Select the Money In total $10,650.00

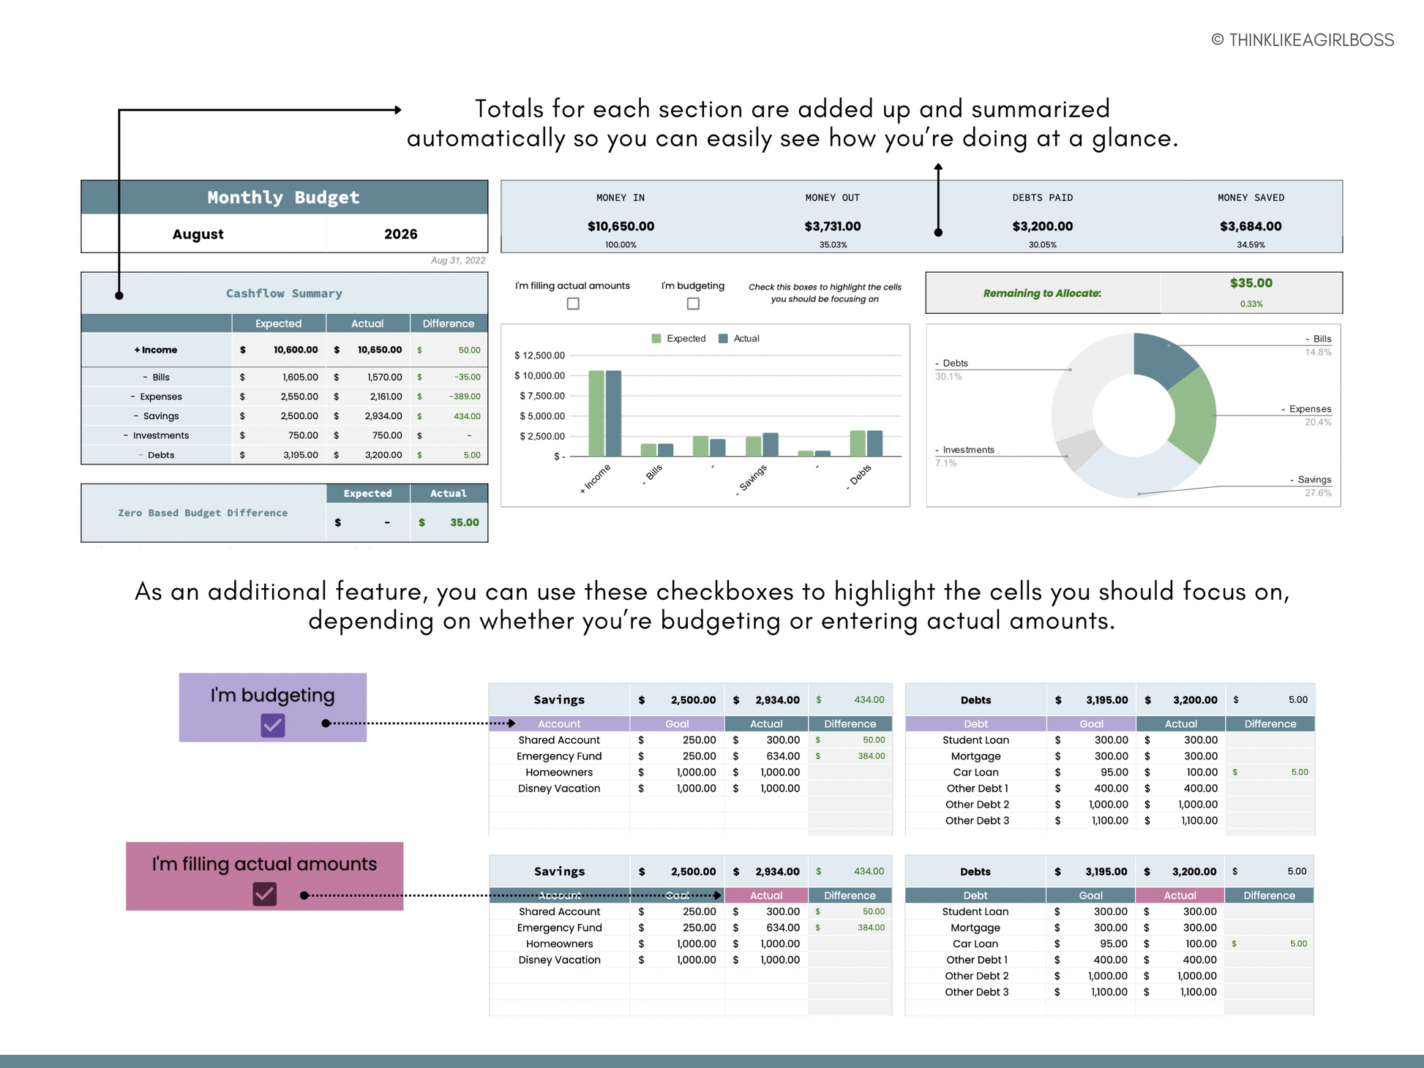point(621,227)
